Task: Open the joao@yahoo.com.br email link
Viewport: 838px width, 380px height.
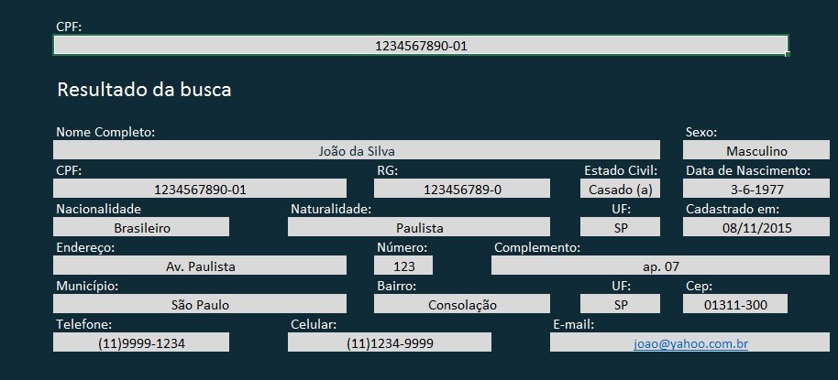Action: [691, 343]
